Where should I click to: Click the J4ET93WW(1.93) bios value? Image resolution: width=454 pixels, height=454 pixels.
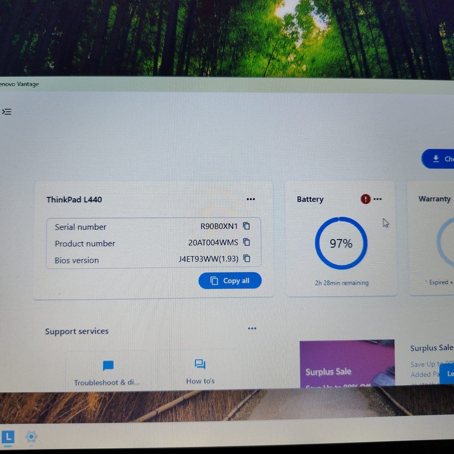click(209, 259)
